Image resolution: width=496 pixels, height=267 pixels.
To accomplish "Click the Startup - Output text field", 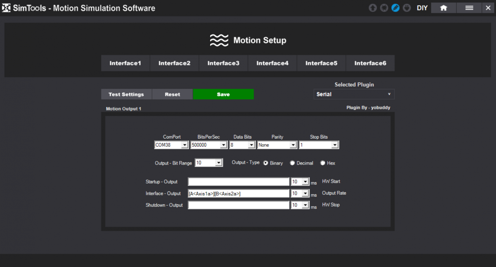I will [239, 181].
